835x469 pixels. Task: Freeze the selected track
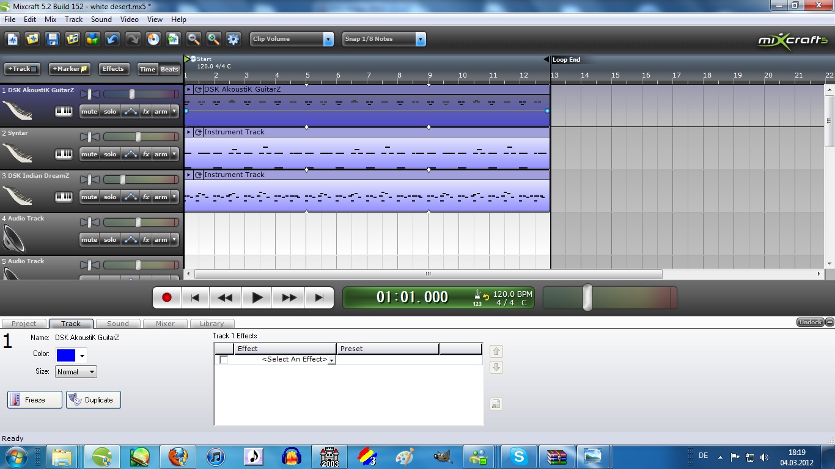click(x=35, y=400)
